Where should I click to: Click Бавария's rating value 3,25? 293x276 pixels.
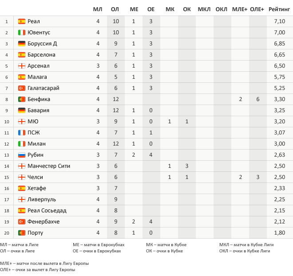tap(279, 110)
